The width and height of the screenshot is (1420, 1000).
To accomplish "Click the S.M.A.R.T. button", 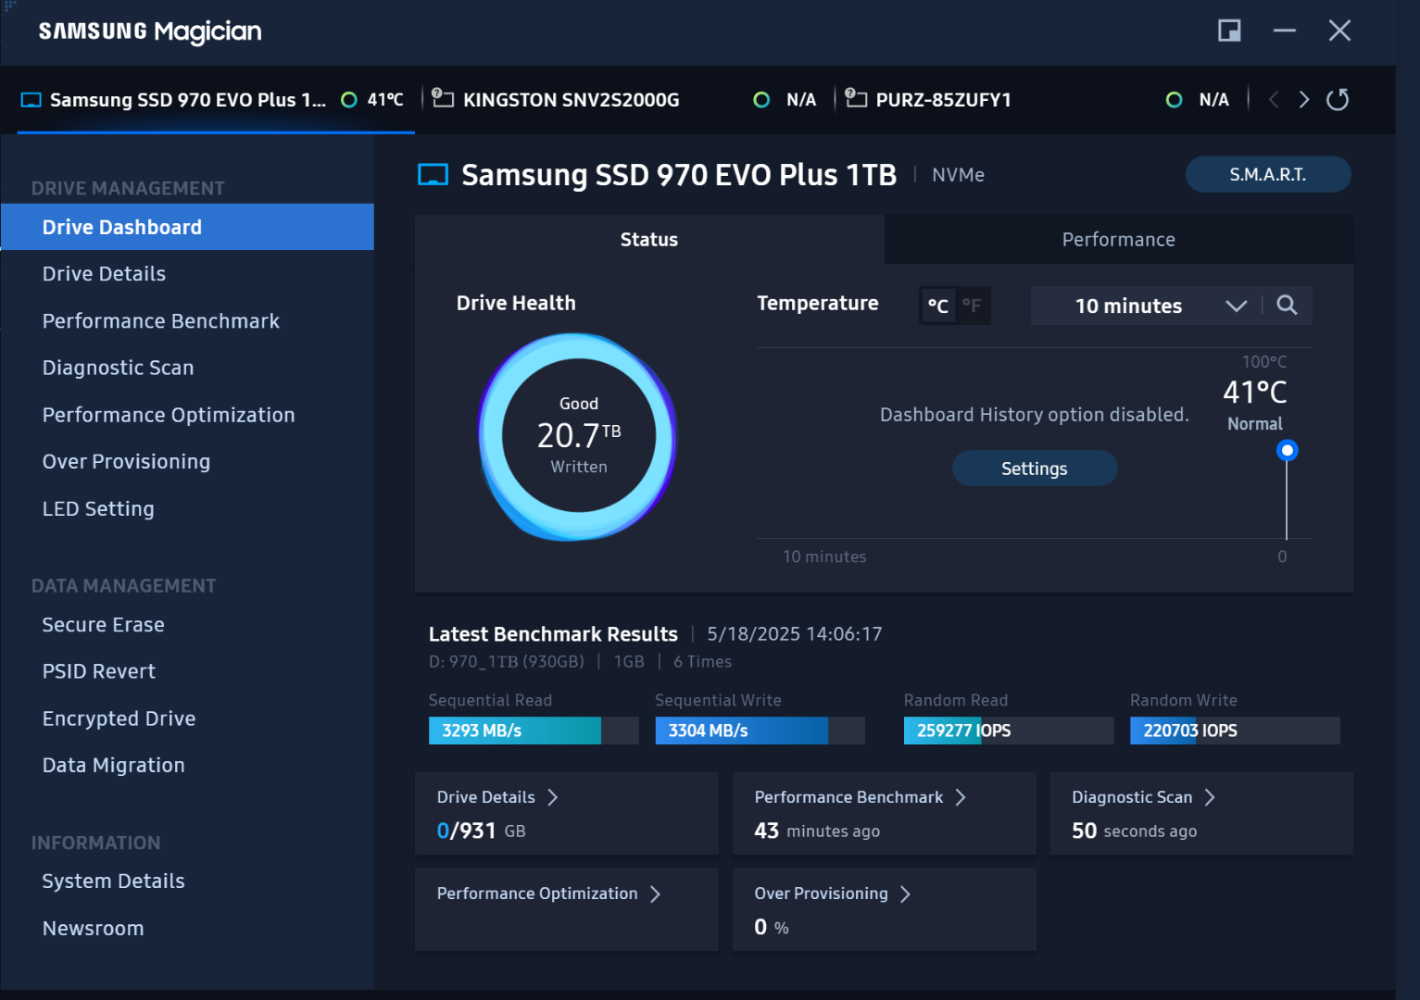I will pyautogui.click(x=1268, y=175).
